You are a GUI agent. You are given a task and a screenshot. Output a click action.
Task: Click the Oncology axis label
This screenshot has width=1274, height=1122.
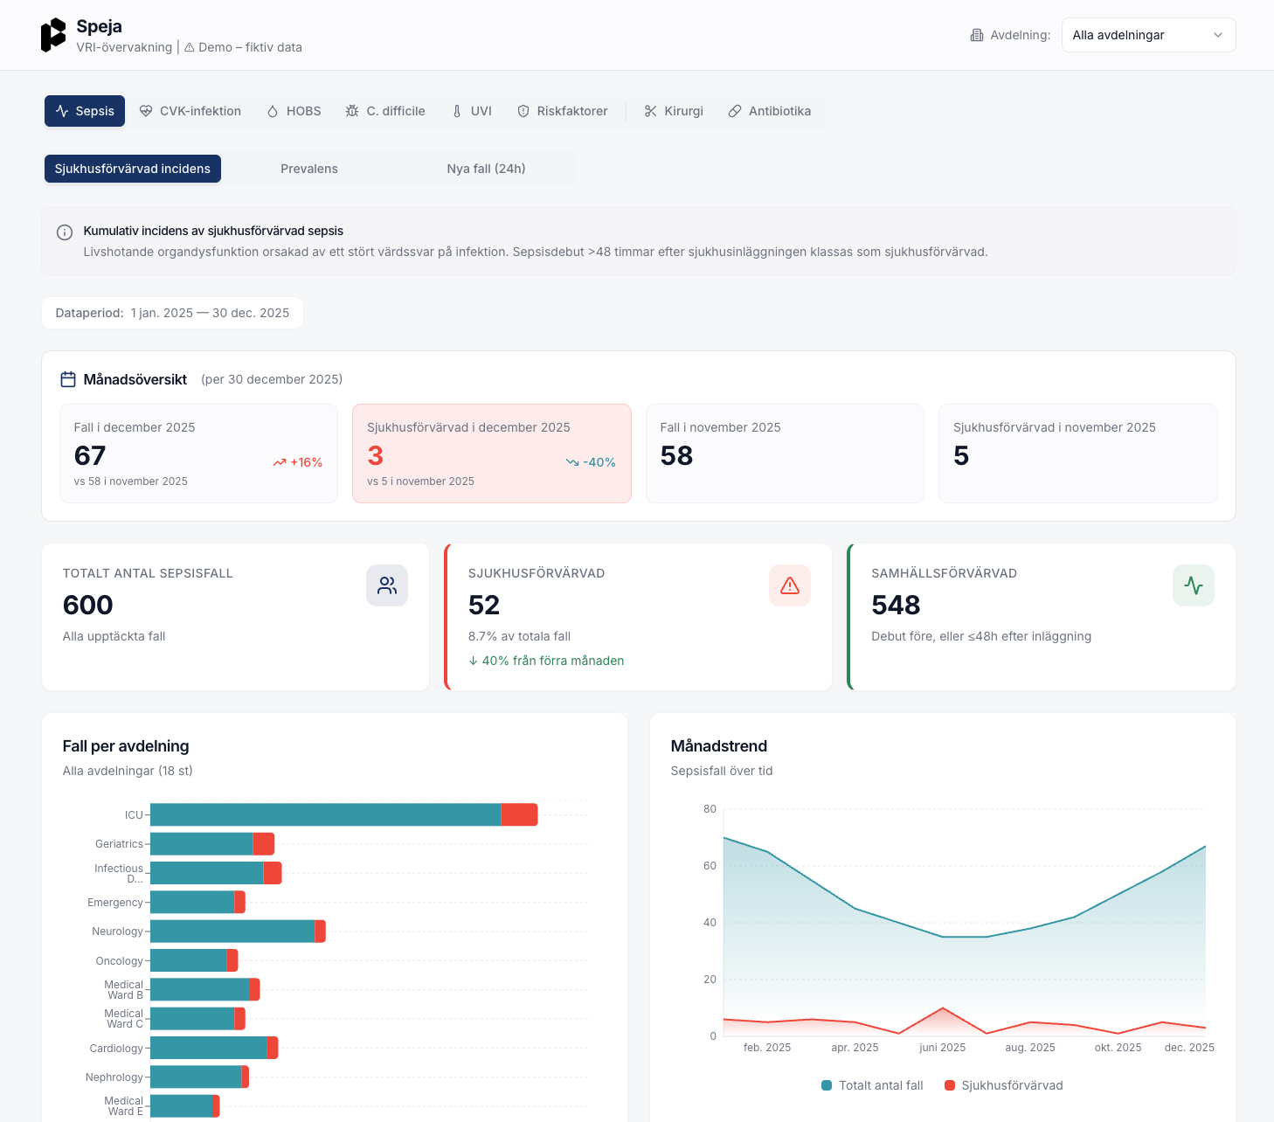coord(120,961)
